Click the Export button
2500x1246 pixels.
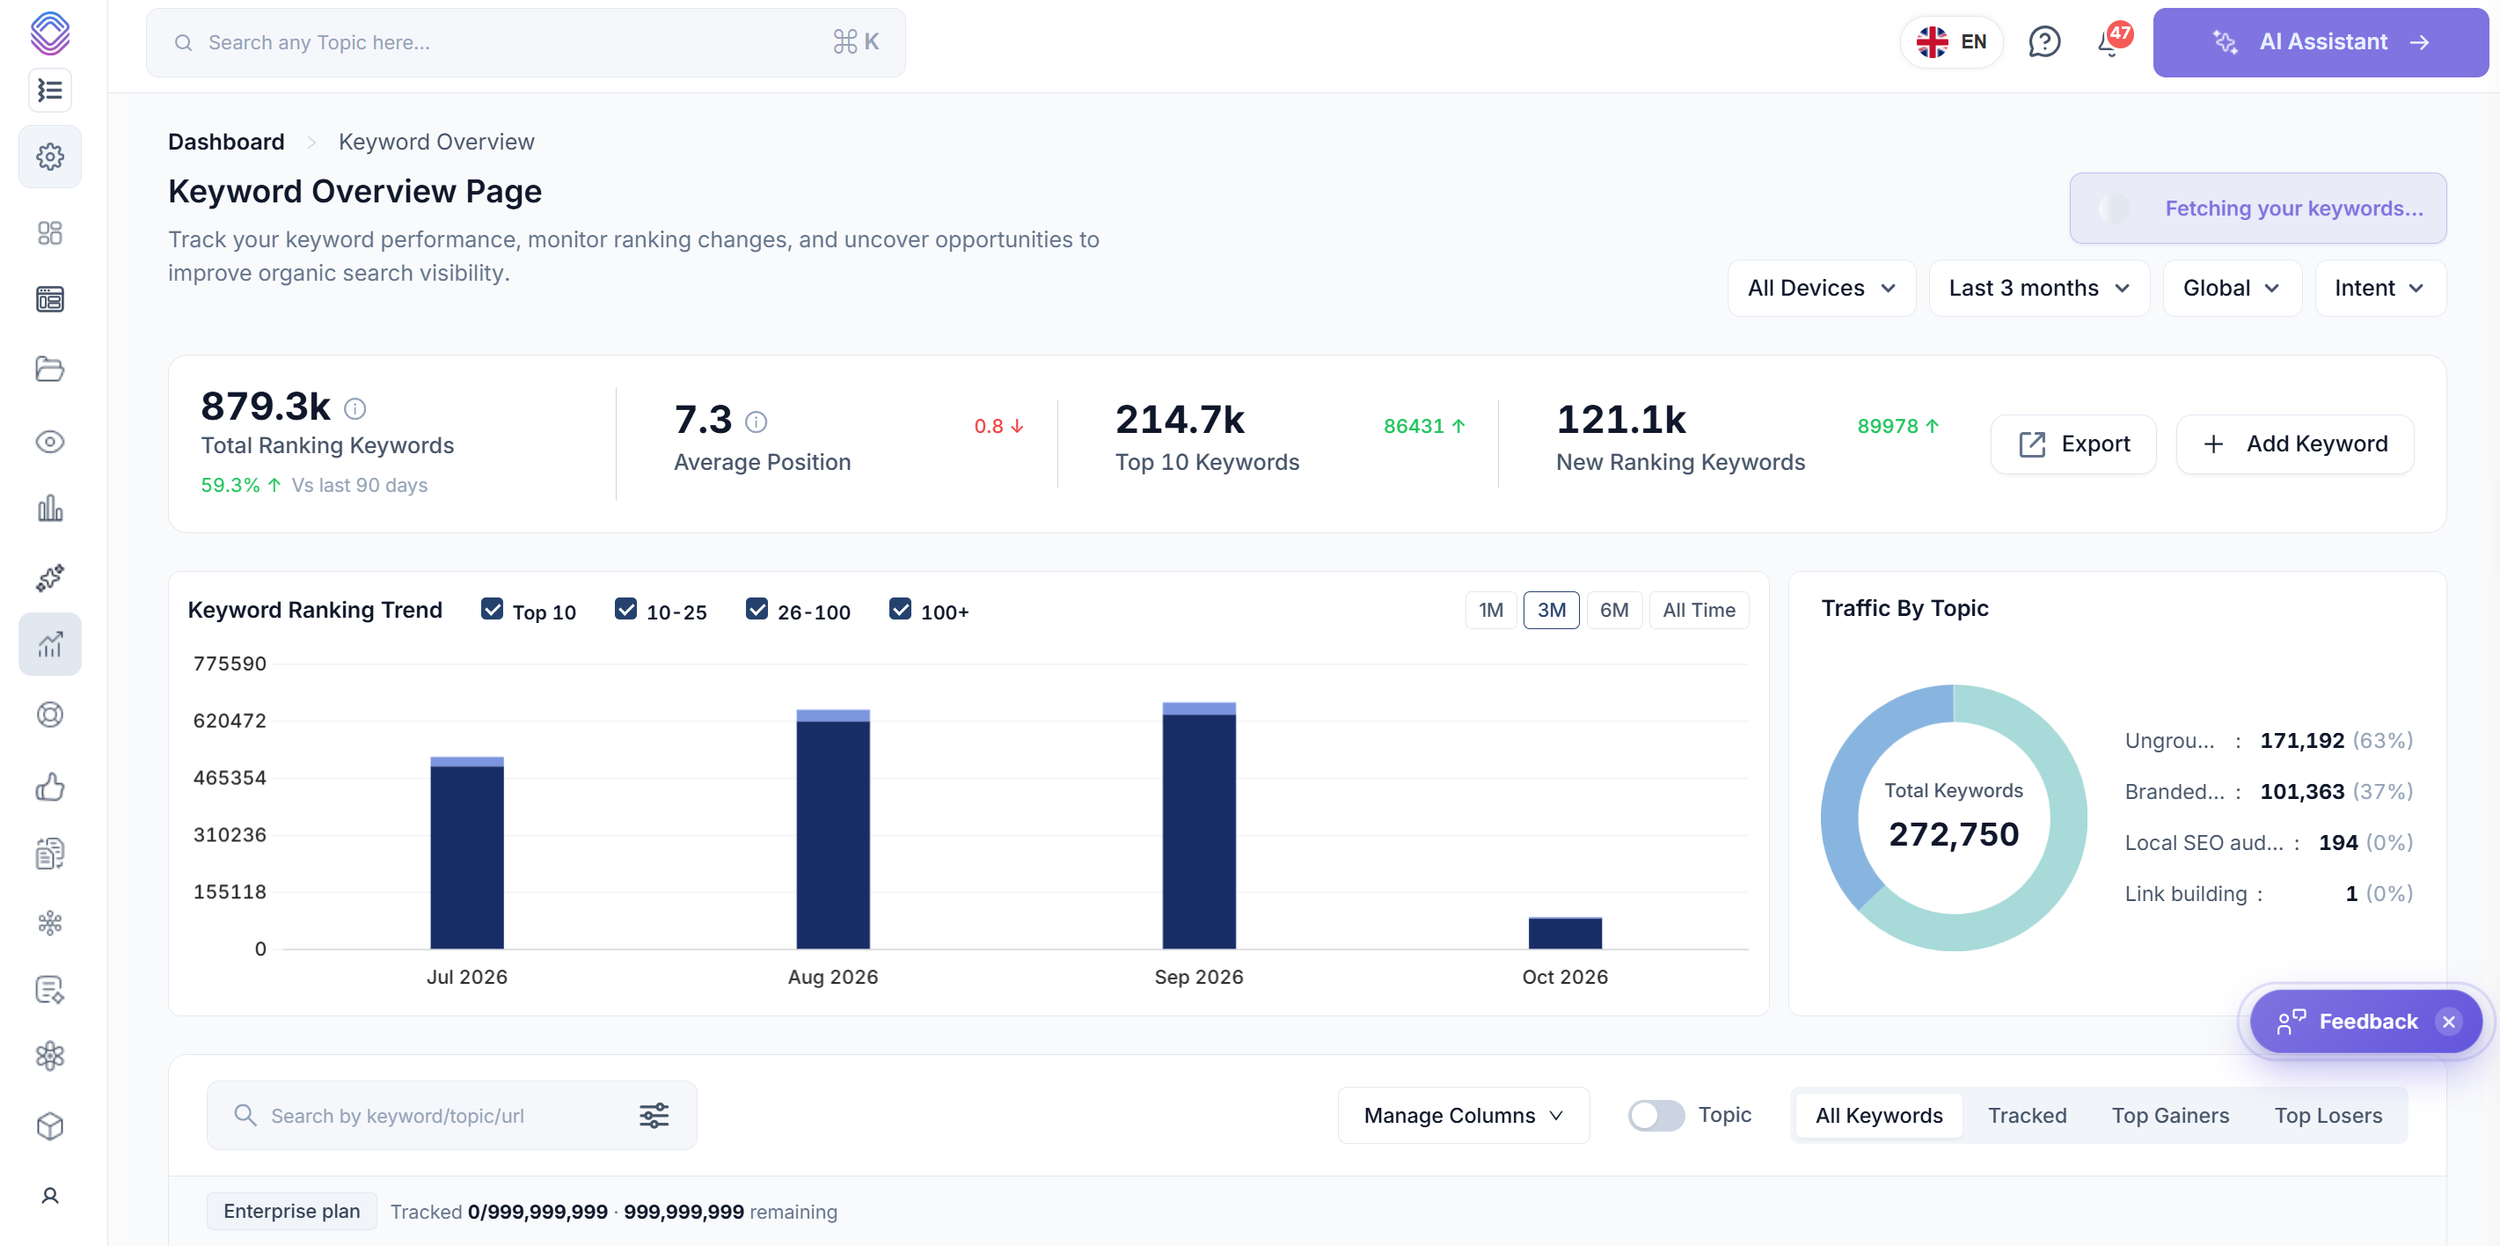2073,443
